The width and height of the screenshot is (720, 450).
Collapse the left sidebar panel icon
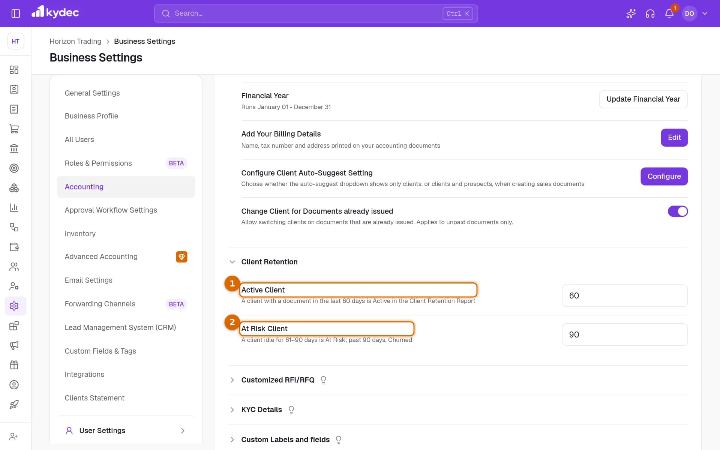pyautogui.click(x=15, y=13)
